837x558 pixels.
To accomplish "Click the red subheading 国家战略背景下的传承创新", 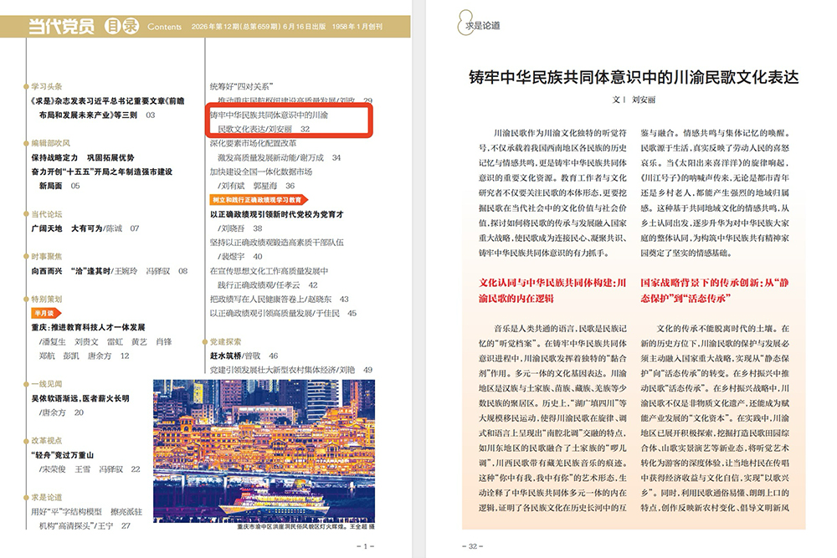I will pyautogui.click(x=714, y=291).
